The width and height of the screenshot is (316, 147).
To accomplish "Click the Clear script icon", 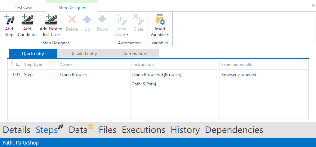I will click(138, 20).
